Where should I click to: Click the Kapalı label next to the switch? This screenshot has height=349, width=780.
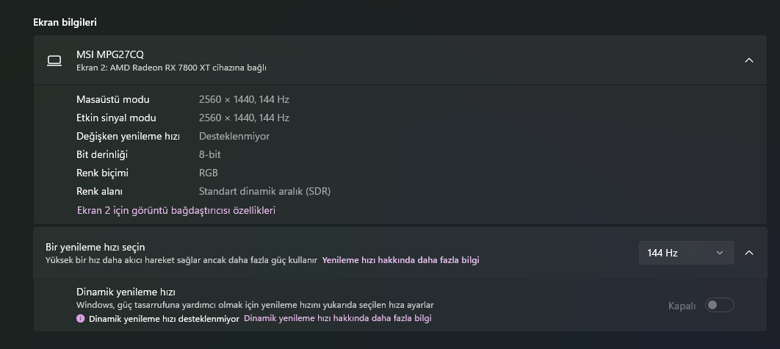pyautogui.click(x=682, y=306)
